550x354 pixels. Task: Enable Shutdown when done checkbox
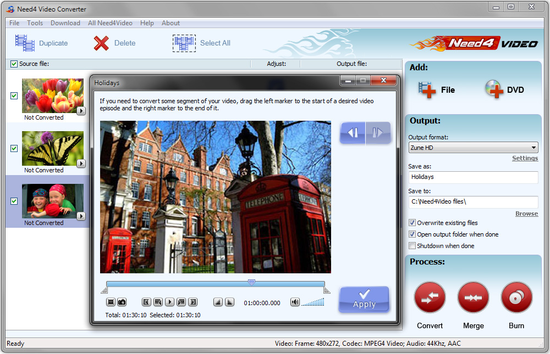point(412,246)
